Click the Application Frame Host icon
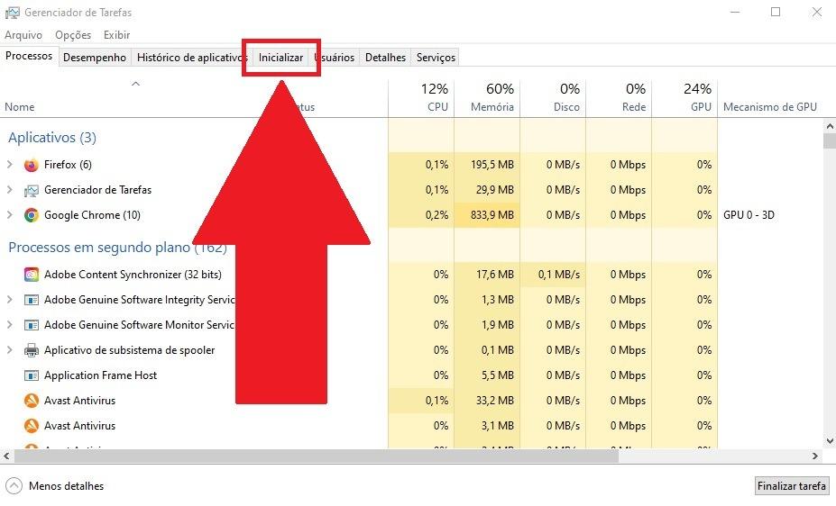The width and height of the screenshot is (836, 506). (x=32, y=375)
